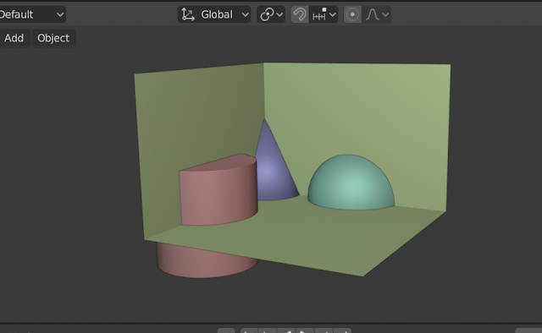
Task: Toggle proportional editing circle icon
Action: pos(352,14)
